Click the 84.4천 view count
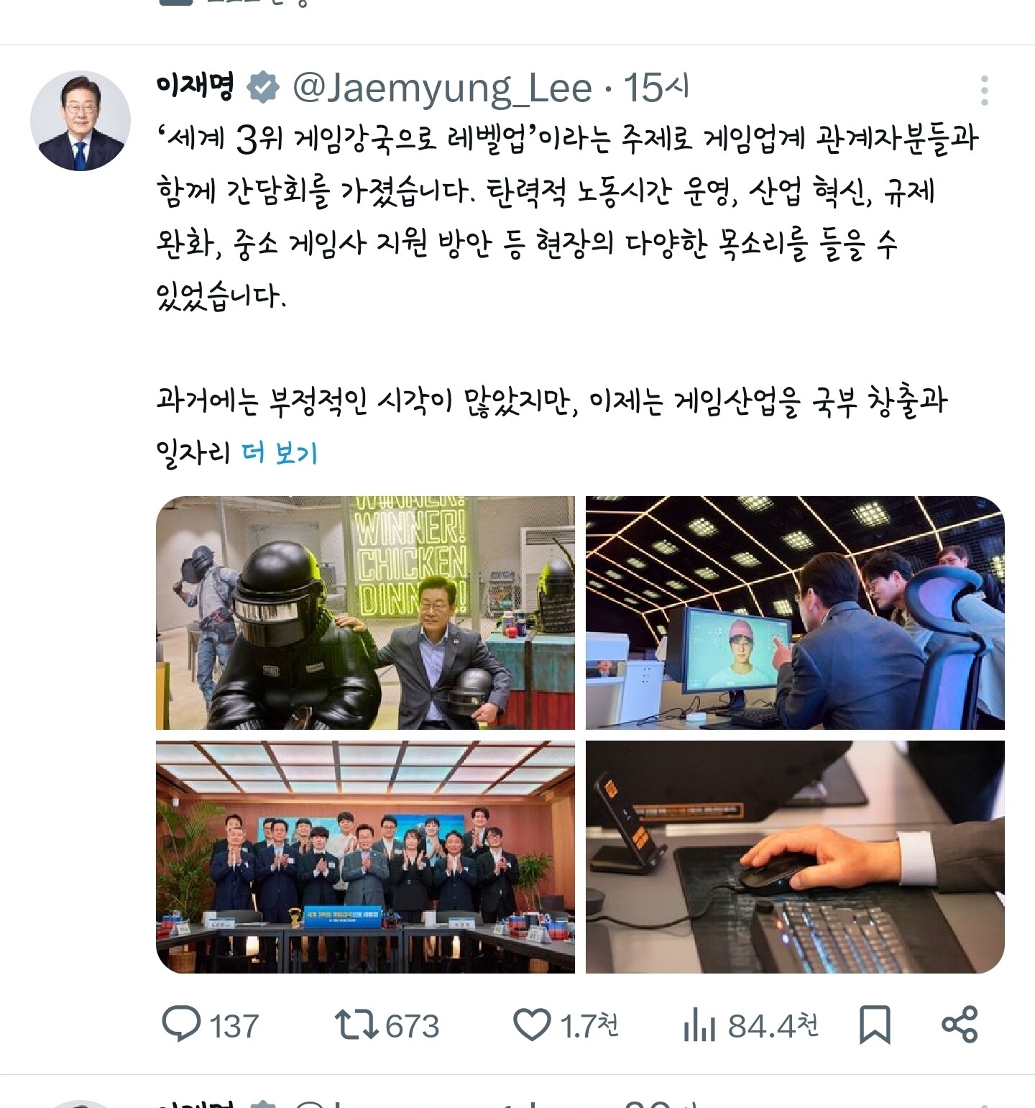This screenshot has height=1108, width=1035. click(x=773, y=1025)
